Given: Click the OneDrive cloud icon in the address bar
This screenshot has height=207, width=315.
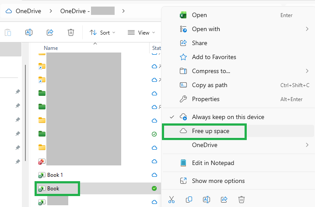Looking at the screenshot, I should [x=9, y=11].
